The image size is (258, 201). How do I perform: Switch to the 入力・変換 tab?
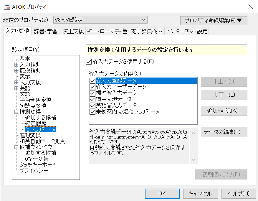point(17,31)
